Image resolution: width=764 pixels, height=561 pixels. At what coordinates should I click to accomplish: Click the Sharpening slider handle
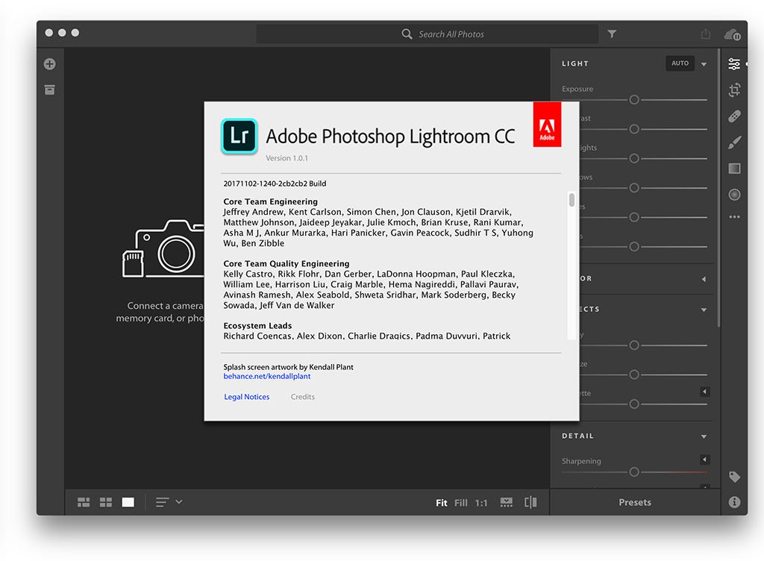coord(634,472)
